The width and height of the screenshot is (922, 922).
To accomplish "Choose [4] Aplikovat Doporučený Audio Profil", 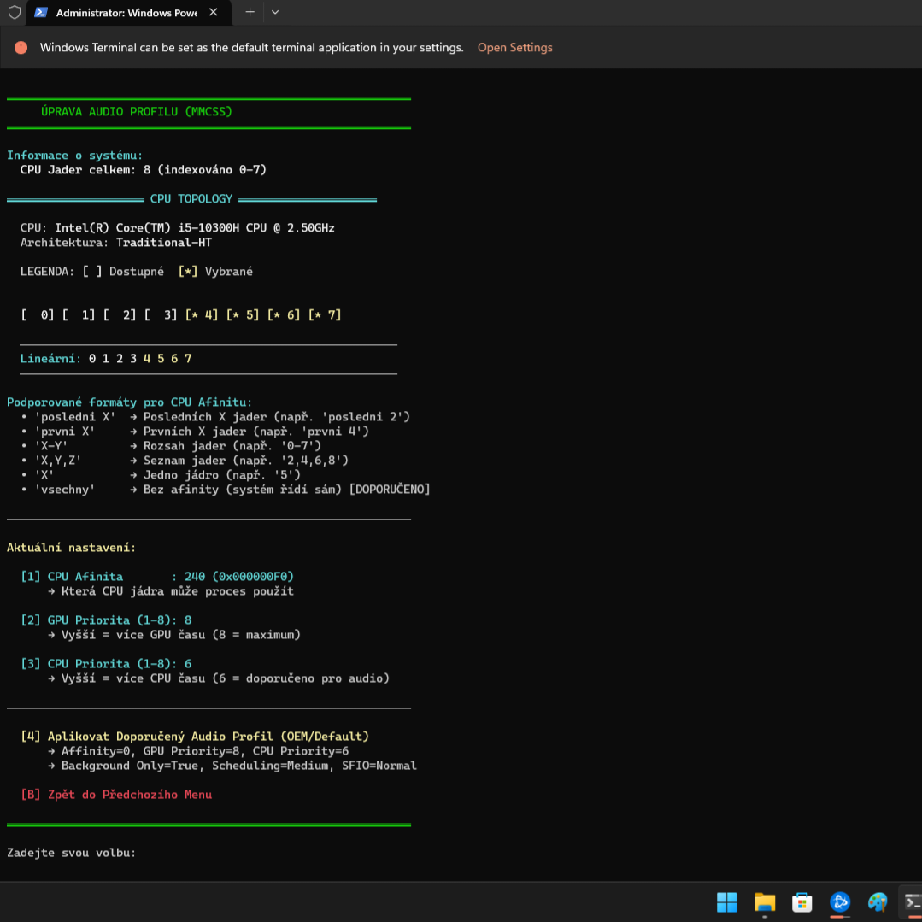I will (195, 737).
